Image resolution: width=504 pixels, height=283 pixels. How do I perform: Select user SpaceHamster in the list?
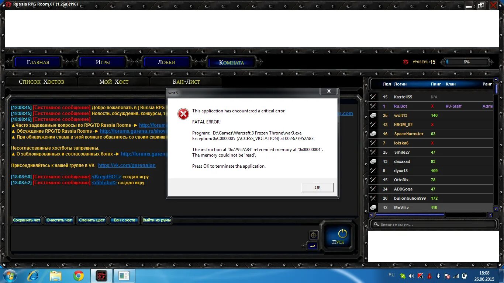431,134
